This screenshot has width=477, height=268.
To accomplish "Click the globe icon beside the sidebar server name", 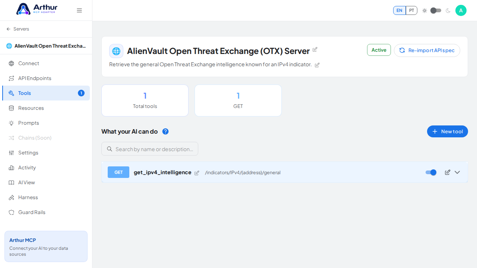I will 9,46.
